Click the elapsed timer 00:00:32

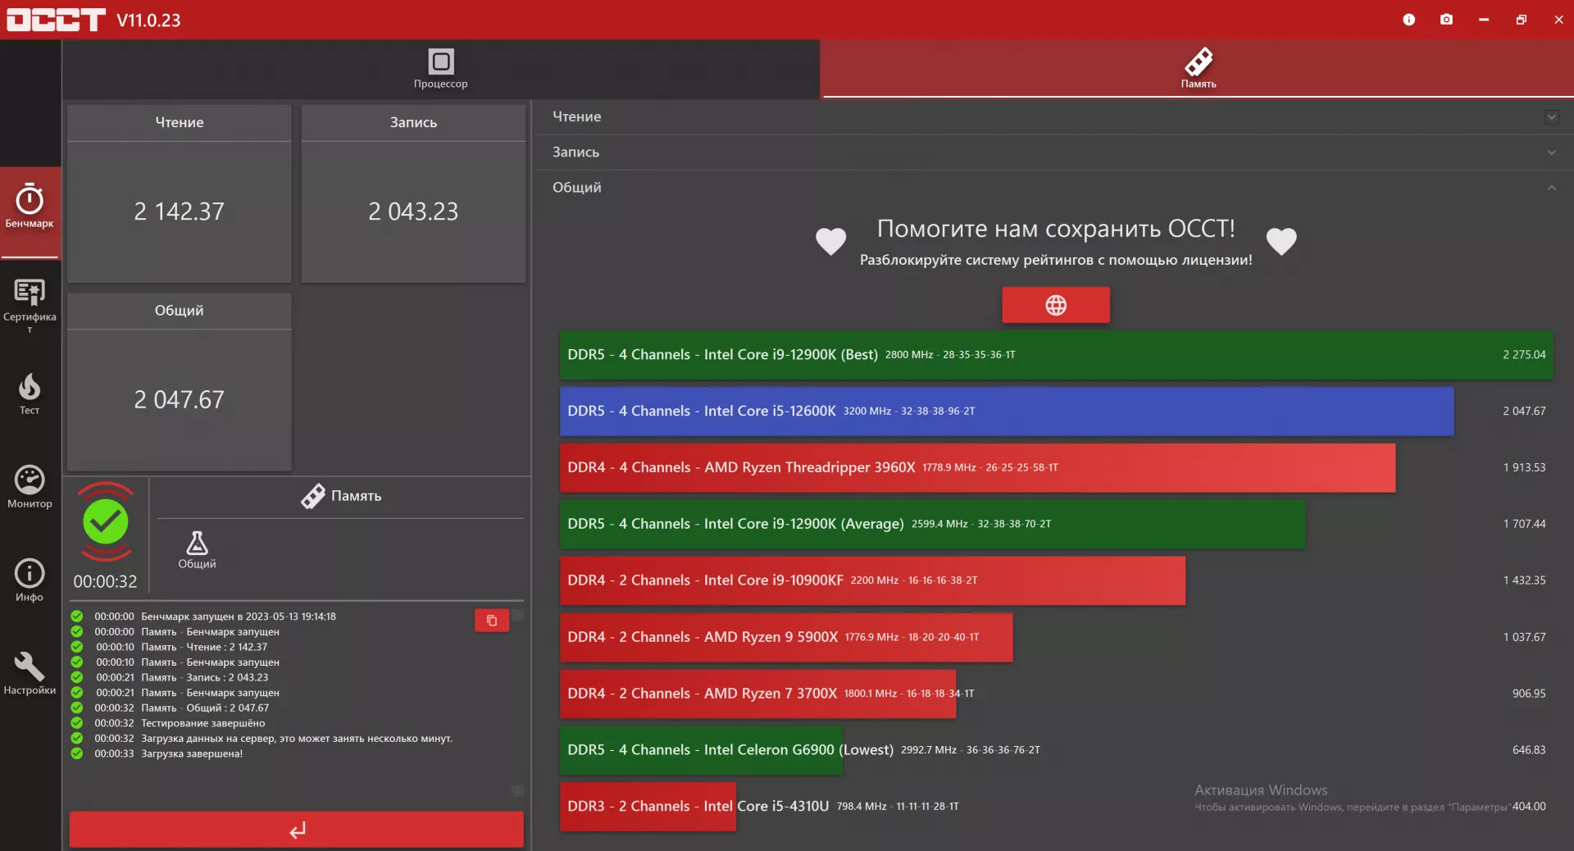(106, 582)
